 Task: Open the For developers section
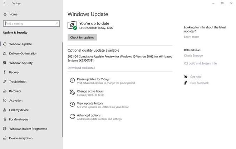click(19, 119)
